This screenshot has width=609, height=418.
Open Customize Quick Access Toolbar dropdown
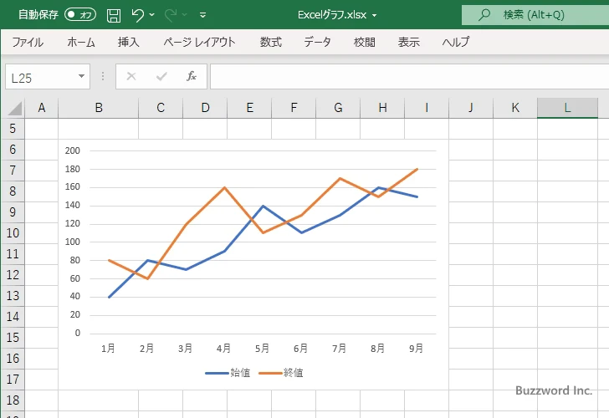tap(202, 15)
